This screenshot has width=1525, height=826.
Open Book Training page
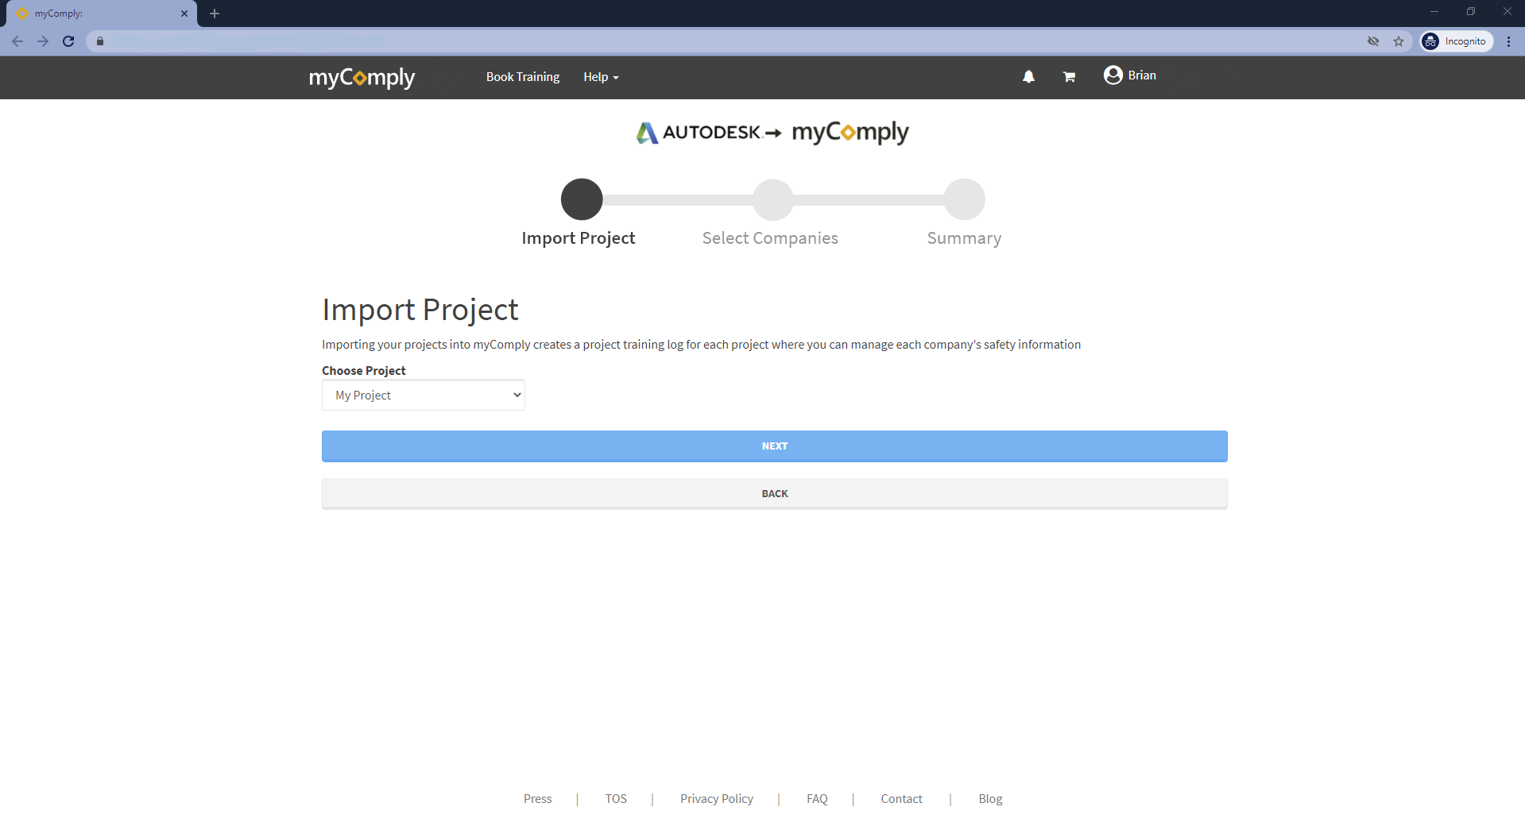(x=523, y=77)
